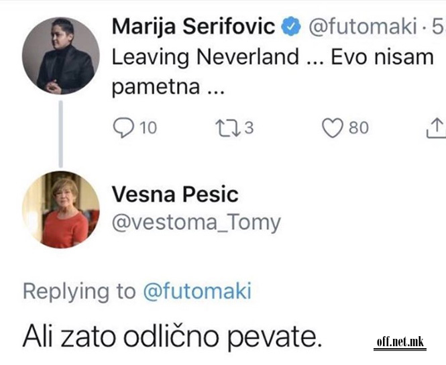Click the vertical thread line between avatars
Image resolution: width=446 pixels, height=365 pixels.
(x=60, y=133)
